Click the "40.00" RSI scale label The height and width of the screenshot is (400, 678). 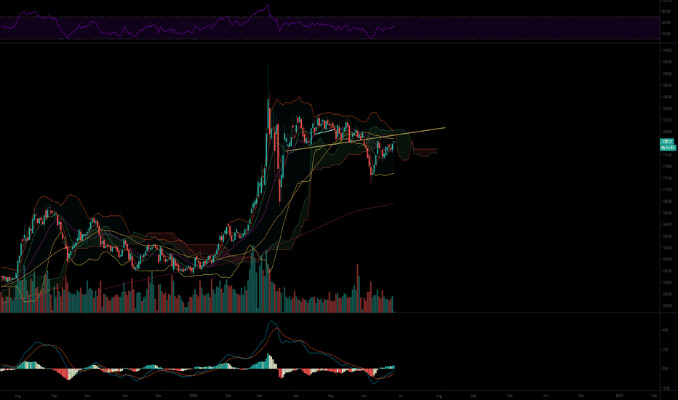666,33
